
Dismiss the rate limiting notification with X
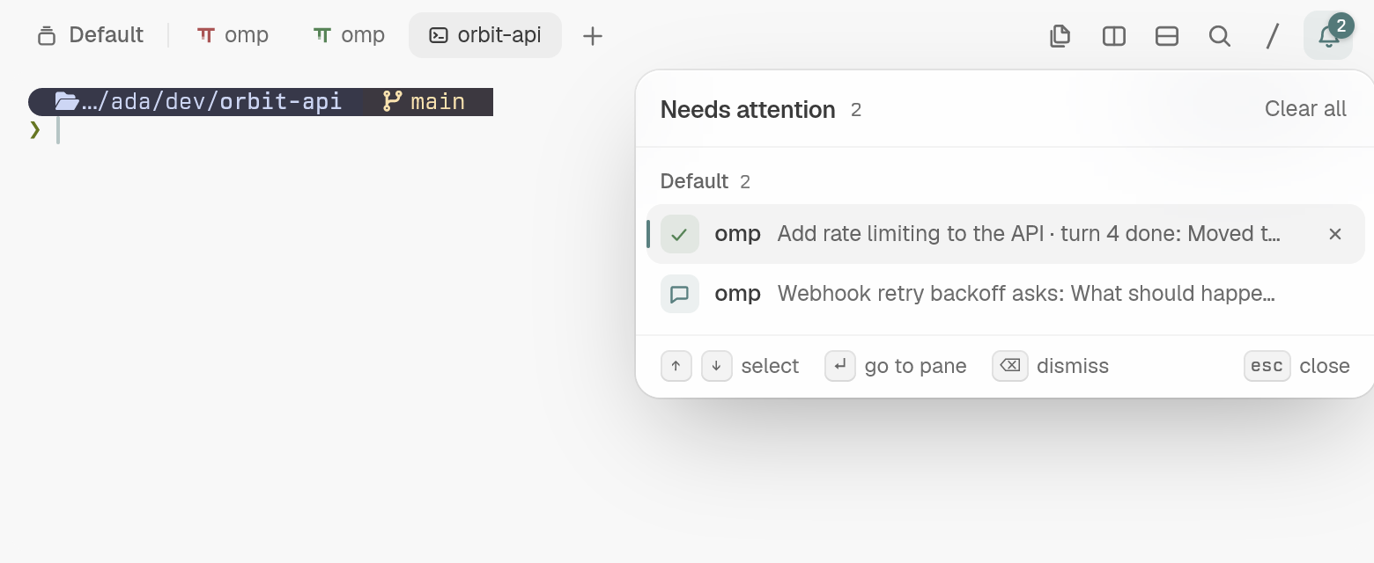pyautogui.click(x=1335, y=234)
